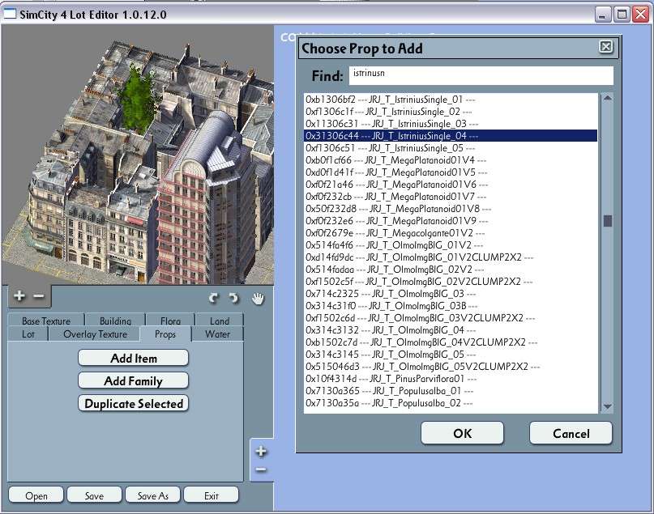Screen dimensions: 654x514
Task: Close the Choose Prop to Add dialog
Action: (x=605, y=46)
